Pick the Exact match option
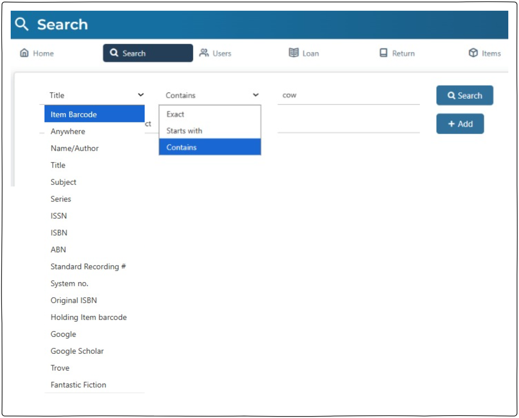Viewport: 519px width, 418px height. pyautogui.click(x=175, y=114)
